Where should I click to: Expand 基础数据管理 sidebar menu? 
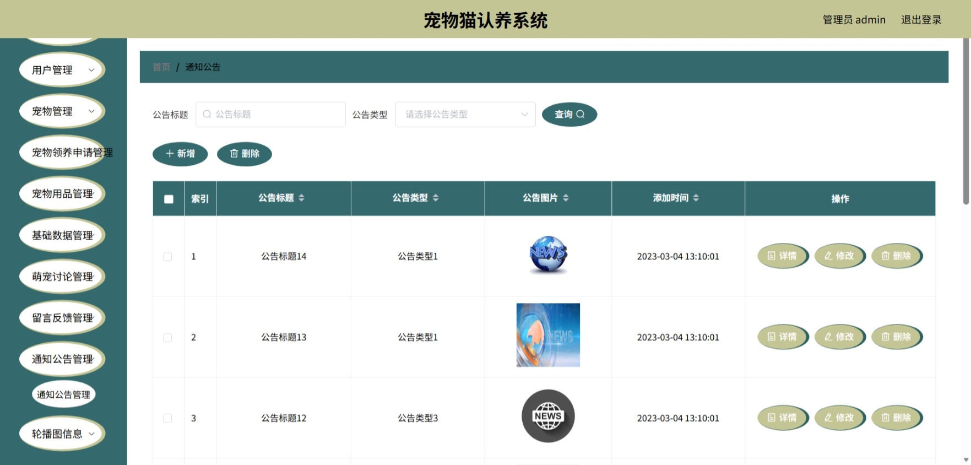pyautogui.click(x=62, y=235)
